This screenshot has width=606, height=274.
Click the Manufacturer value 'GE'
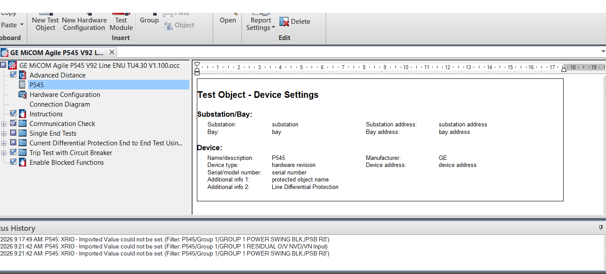click(443, 158)
